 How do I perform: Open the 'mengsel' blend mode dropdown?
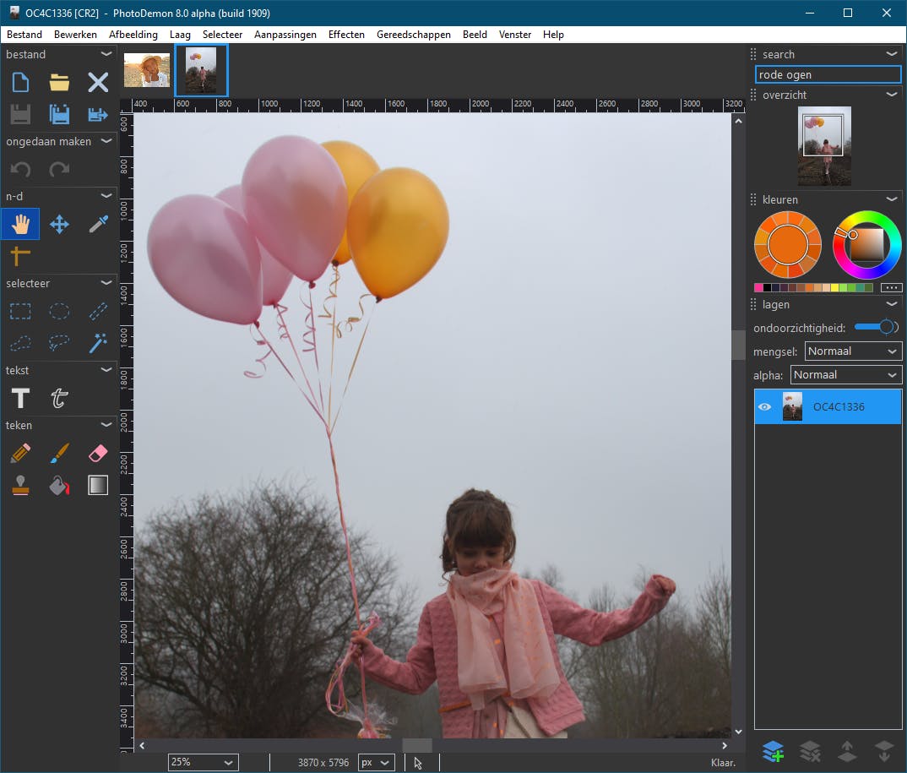click(853, 351)
